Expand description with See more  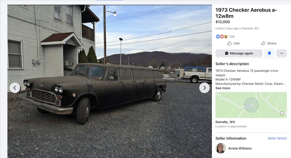coord(223,88)
